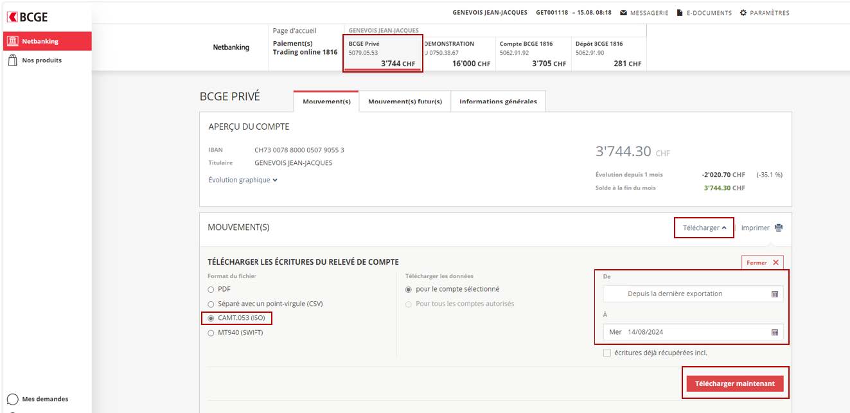Open calendar icon in the De field
The height and width of the screenshot is (413, 850).
tap(775, 294)
